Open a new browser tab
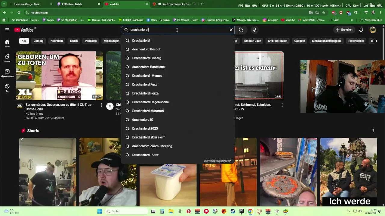 pos(202,4)
